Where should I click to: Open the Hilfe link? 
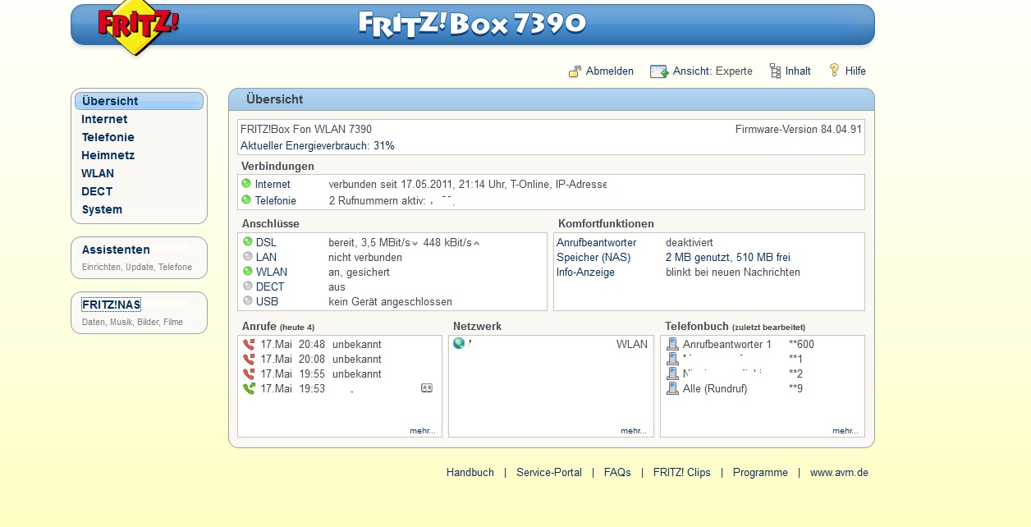point(855,71)
